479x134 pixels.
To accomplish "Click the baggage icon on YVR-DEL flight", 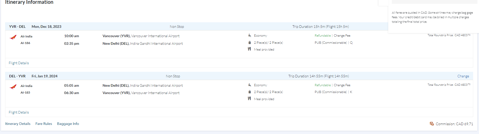I will click(x=250, y=42).
